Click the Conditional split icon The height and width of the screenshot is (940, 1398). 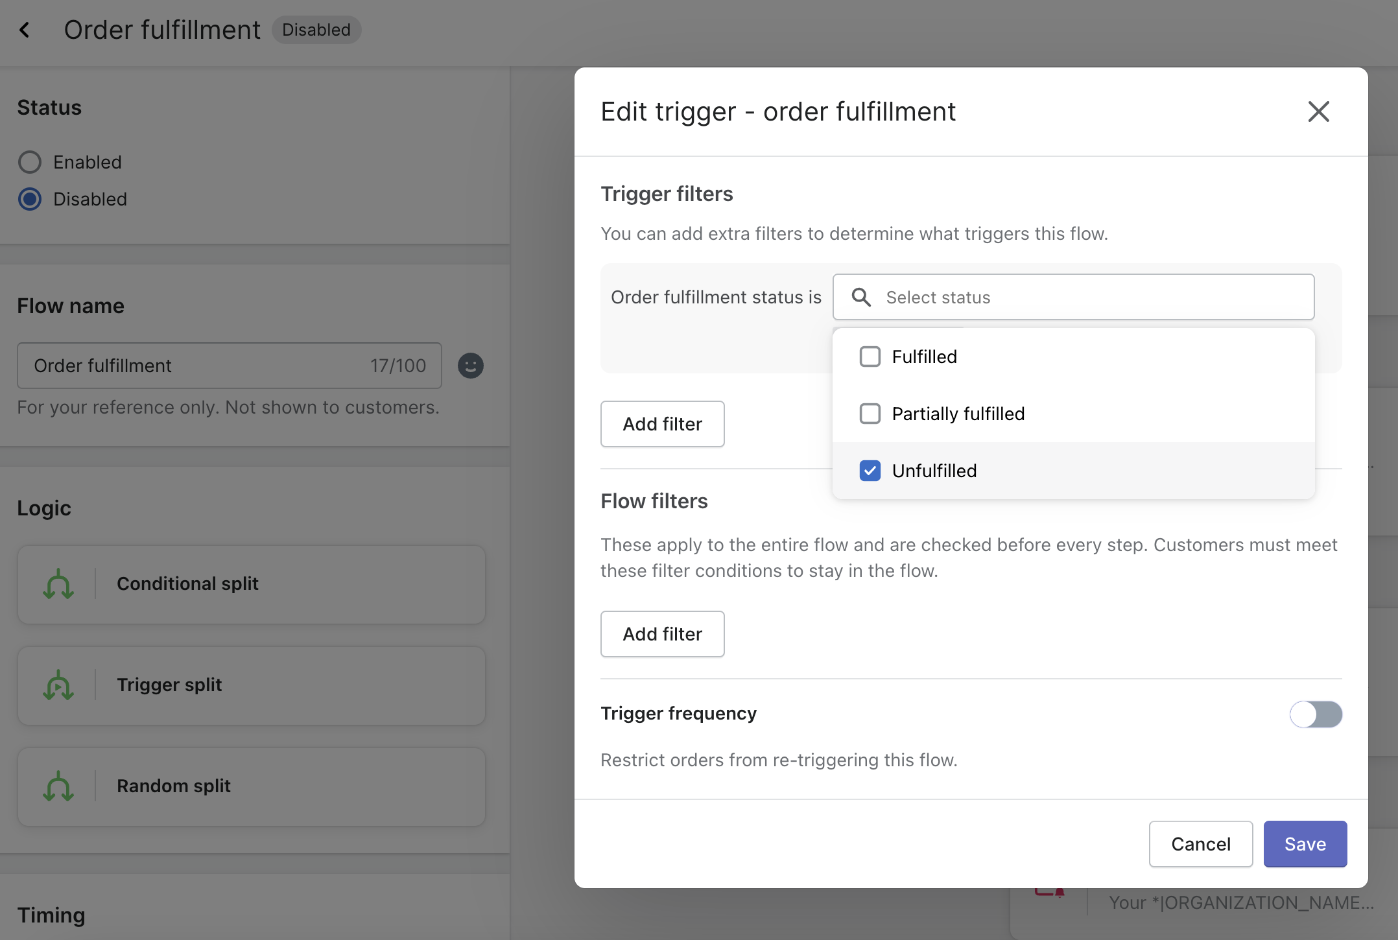pos(58,583)
